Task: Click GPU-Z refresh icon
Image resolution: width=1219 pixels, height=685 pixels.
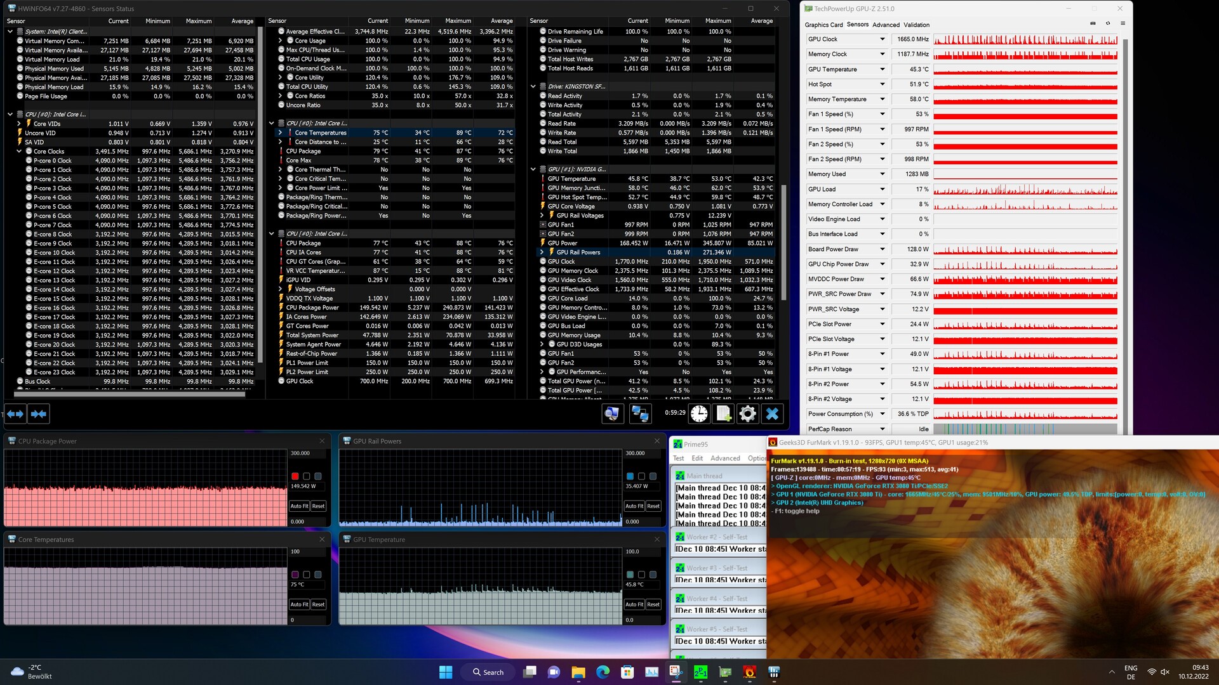Action: [1108, 23]
